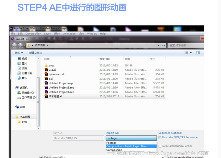Click the refresh folder icon beside address bar

pyautogui.click(x=164, y=45)
